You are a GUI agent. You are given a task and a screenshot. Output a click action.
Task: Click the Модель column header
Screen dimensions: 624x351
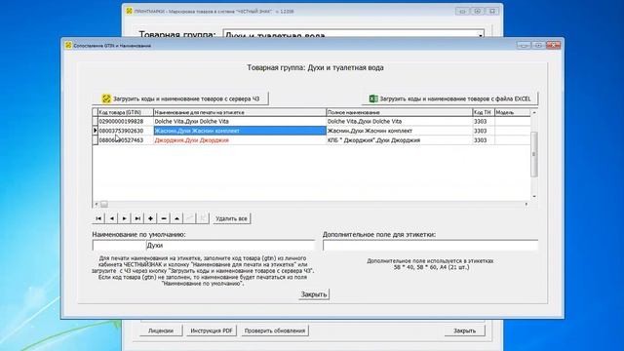(512, 113)
